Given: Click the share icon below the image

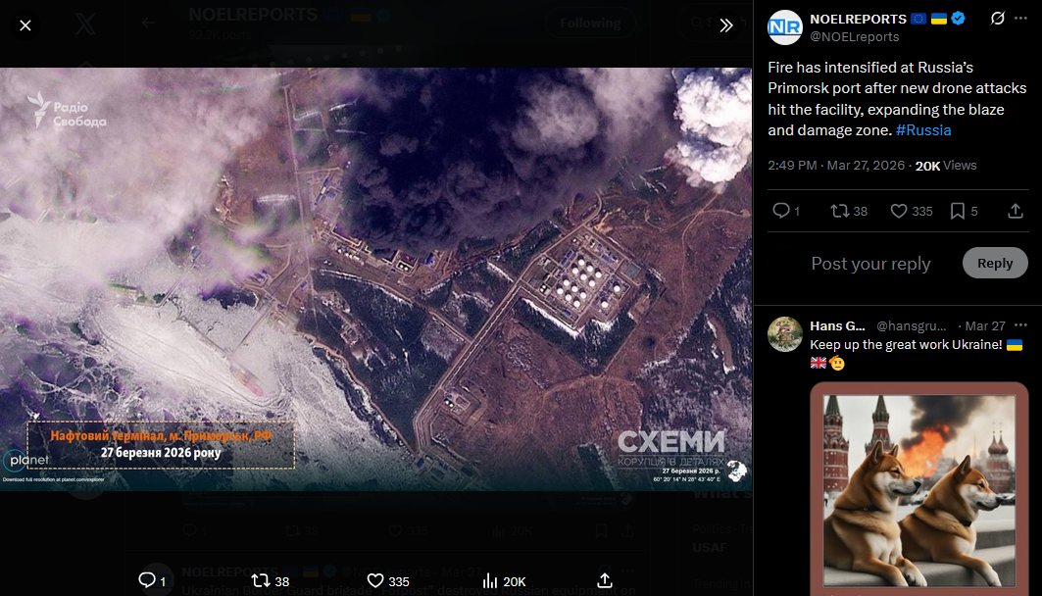Looking at the screenshot, I should (x=605, y=580).
